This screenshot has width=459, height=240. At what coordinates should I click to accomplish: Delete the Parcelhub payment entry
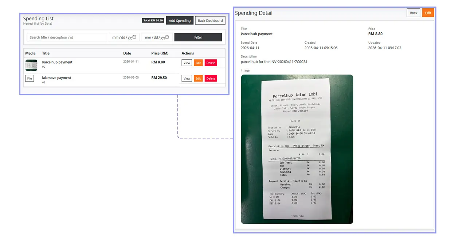(211, 62)
